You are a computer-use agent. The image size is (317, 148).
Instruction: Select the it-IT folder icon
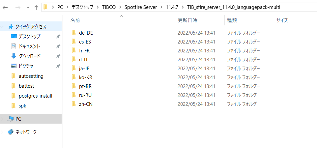(x=73, y=59)
